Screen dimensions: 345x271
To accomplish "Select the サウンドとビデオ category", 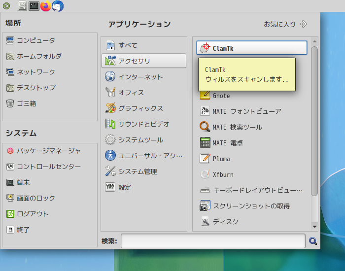I will click(144, 124).
